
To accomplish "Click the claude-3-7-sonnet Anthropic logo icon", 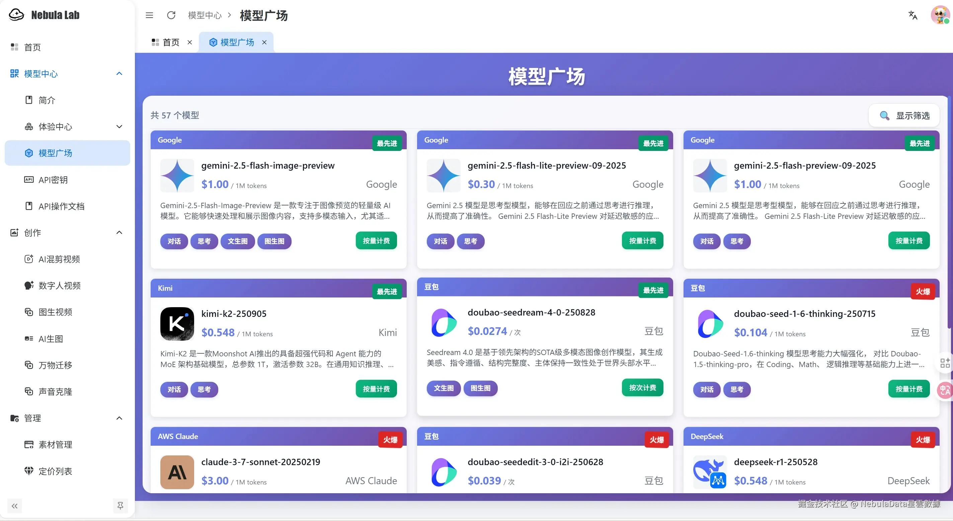I will pos(177,472).
